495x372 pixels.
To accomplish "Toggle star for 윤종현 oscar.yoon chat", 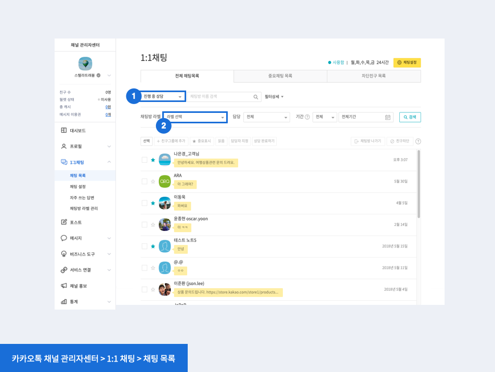I will click(153, 225).
